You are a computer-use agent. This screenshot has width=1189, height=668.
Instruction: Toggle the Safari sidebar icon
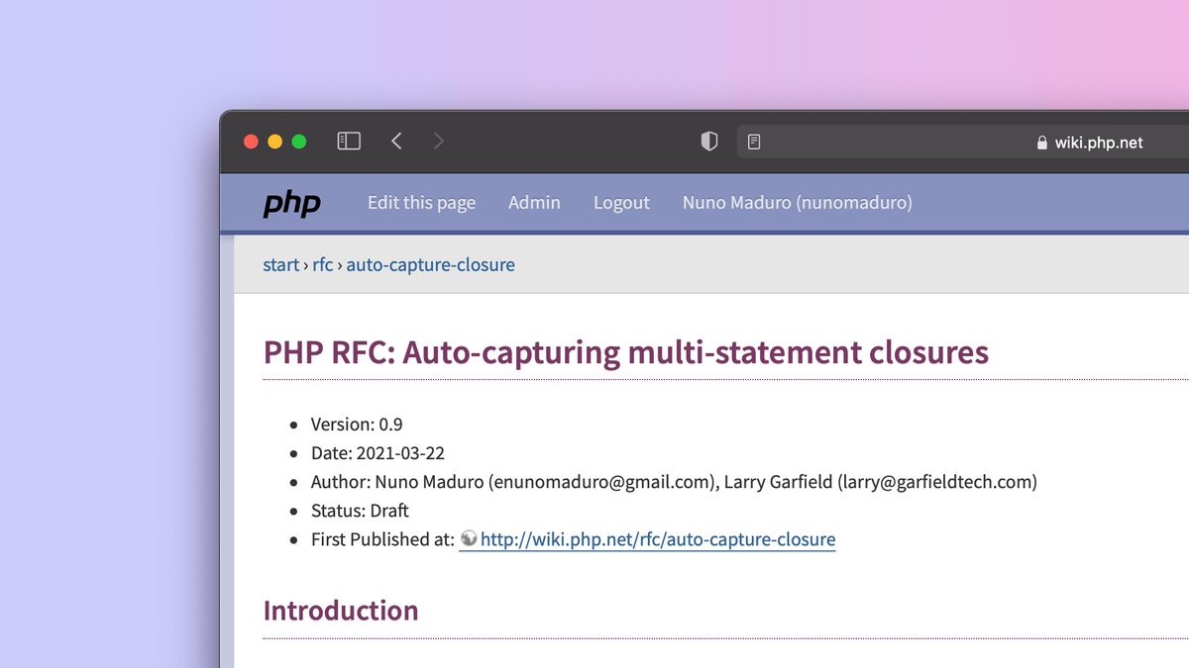pos(349,142)
